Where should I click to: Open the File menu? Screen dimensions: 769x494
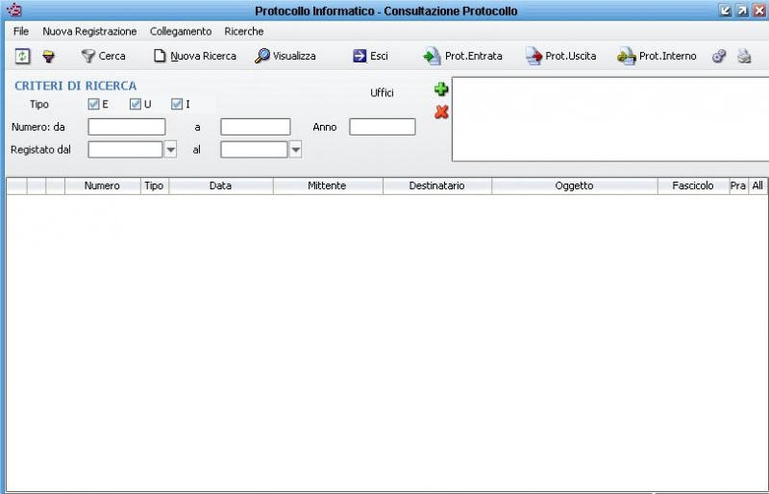coord(20,32)
